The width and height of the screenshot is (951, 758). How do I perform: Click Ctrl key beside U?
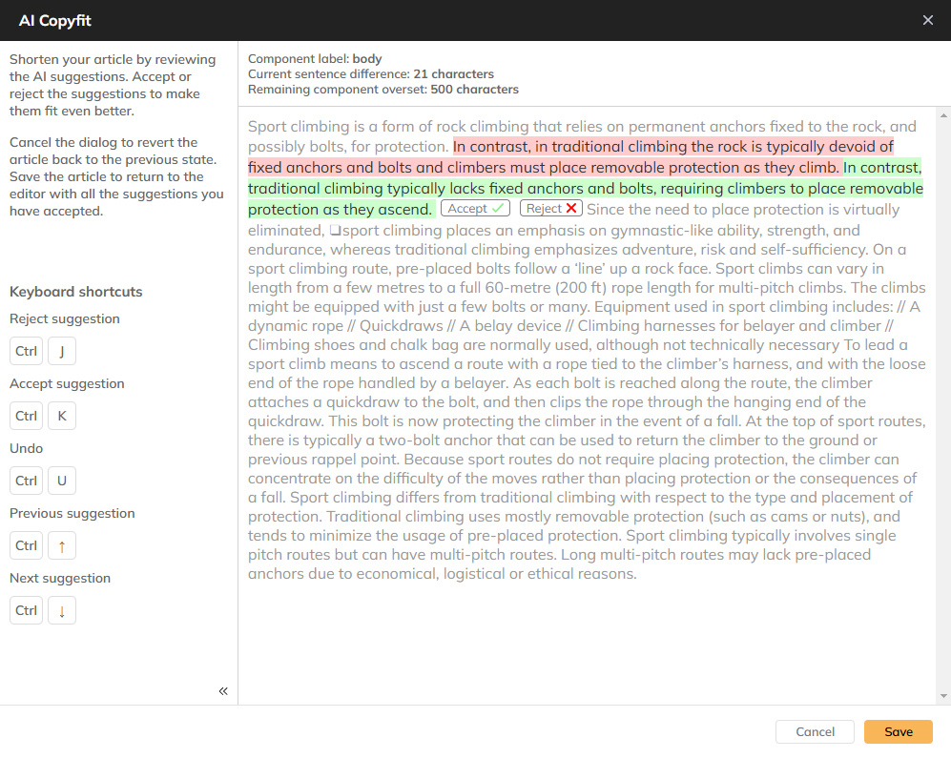(26, 481)
